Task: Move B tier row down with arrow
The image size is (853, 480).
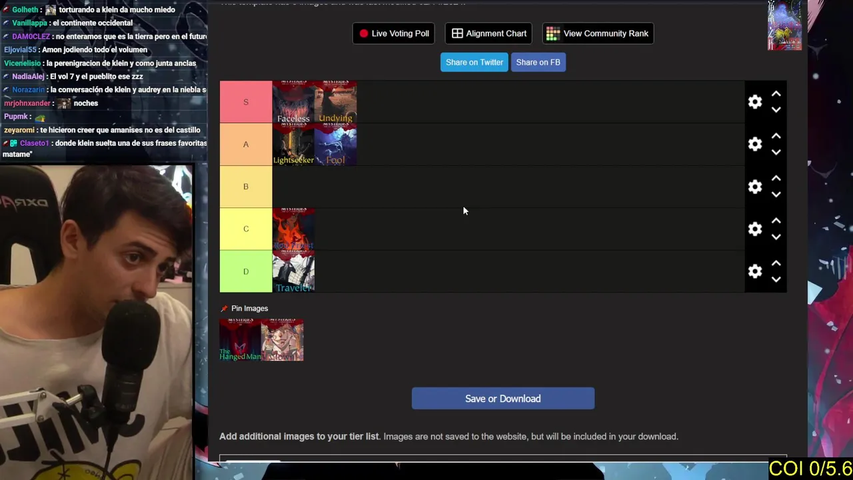Action: [776, 195]
